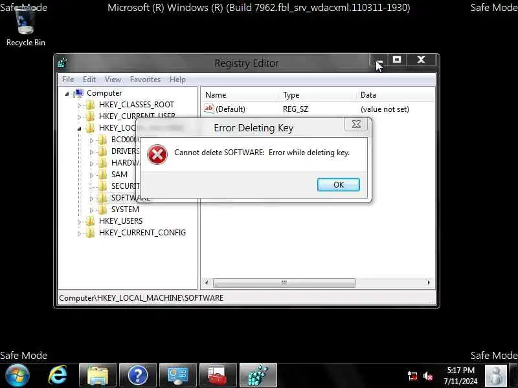Collapse HKEY_LOCAL_MACHINE arrow

(x=79, y=129)
